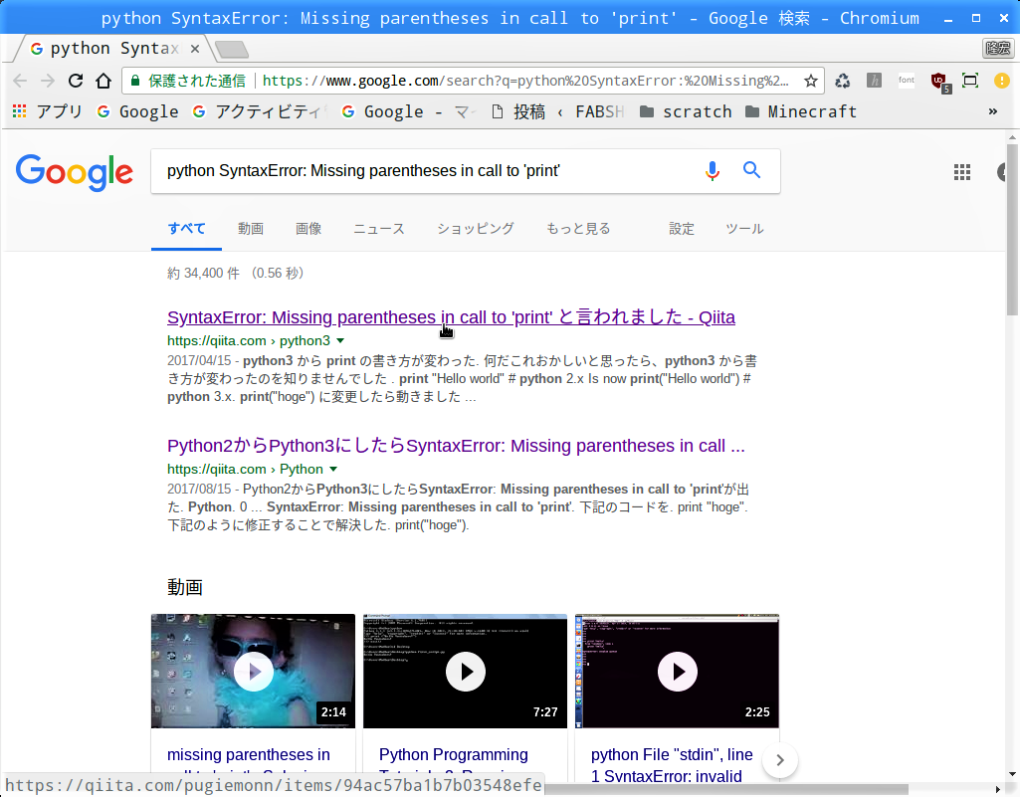Open the アクティビティ bookmark
This screenshot has height=797, width=1020.
(x=259, y=111)
